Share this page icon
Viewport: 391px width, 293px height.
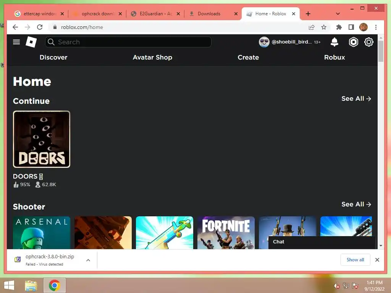312,27
